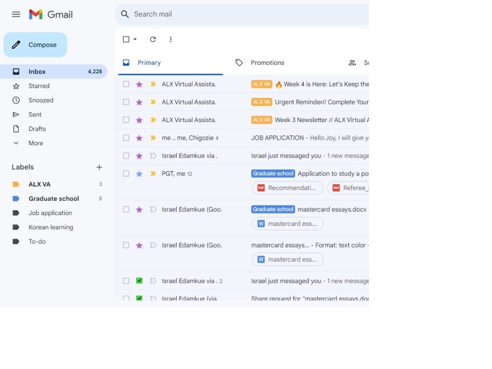
Task: Click the ALX VA tag on Urgent Reminder email
Action: (261, 102)
